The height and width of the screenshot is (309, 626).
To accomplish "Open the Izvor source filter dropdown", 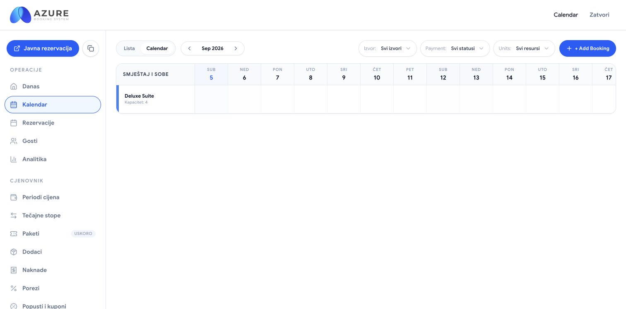I will 388,48.
